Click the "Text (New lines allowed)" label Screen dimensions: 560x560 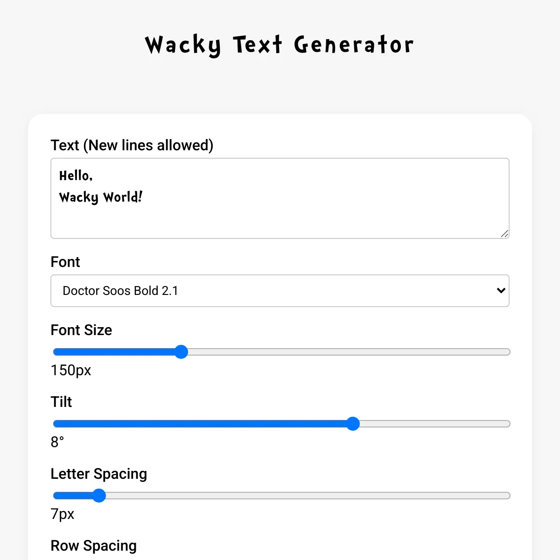tap(132, 145)
